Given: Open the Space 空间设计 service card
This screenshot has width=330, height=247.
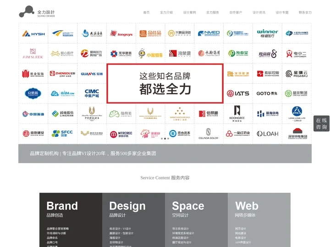Looking at the screenshot, I should click(196, 220).
